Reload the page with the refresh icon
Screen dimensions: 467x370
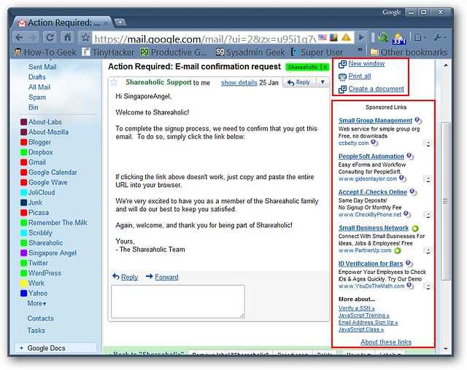pos(50,37)
